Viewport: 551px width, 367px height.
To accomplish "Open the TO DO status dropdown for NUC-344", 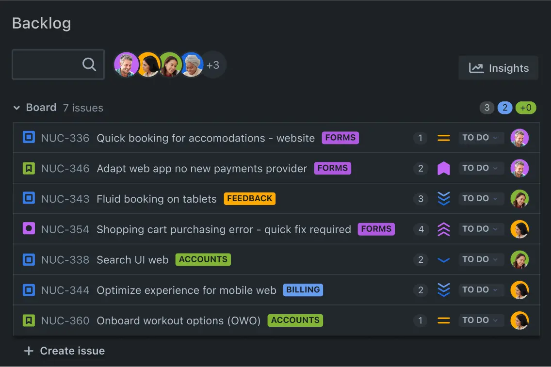I will pos(481,290).
